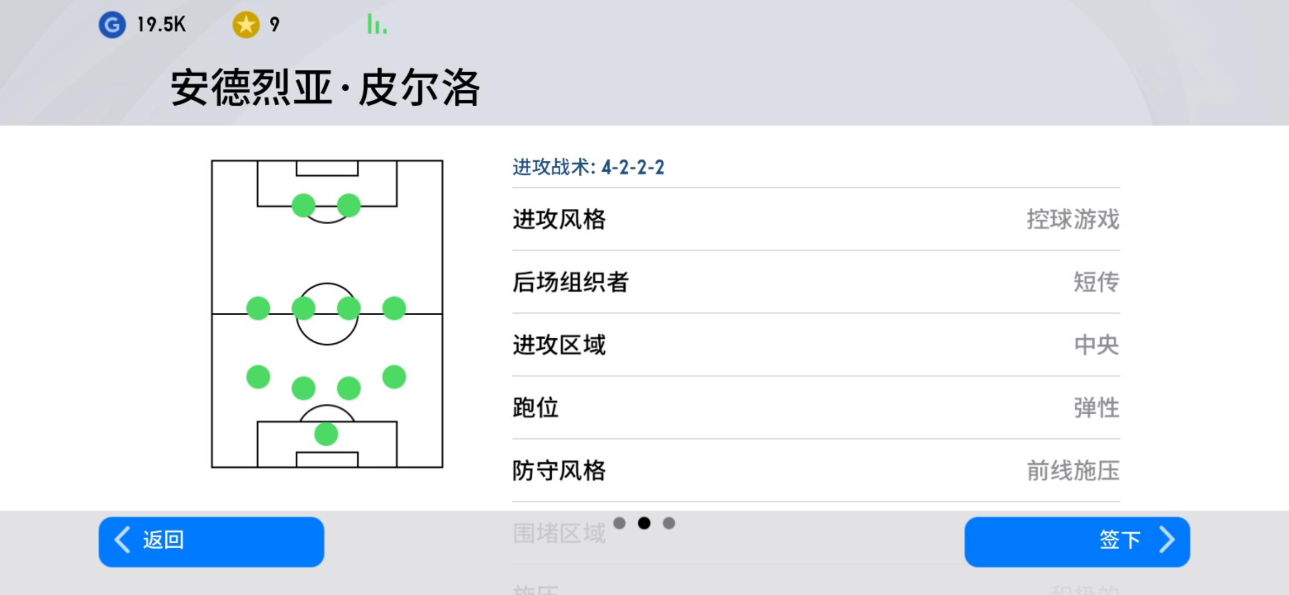Image resolution: width=1289 pixels, height=595 pixels.
Task: Tap the gold star currency icon
Action: (246, 25)
